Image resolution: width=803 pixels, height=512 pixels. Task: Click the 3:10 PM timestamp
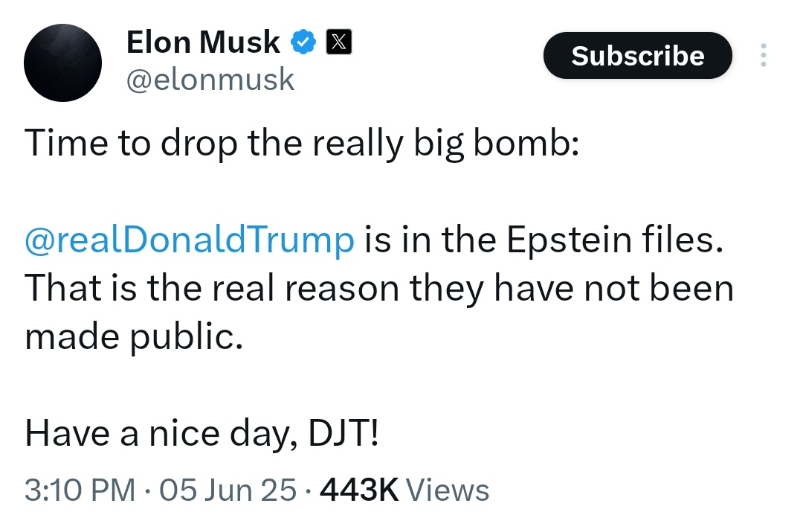click(80, 490)
